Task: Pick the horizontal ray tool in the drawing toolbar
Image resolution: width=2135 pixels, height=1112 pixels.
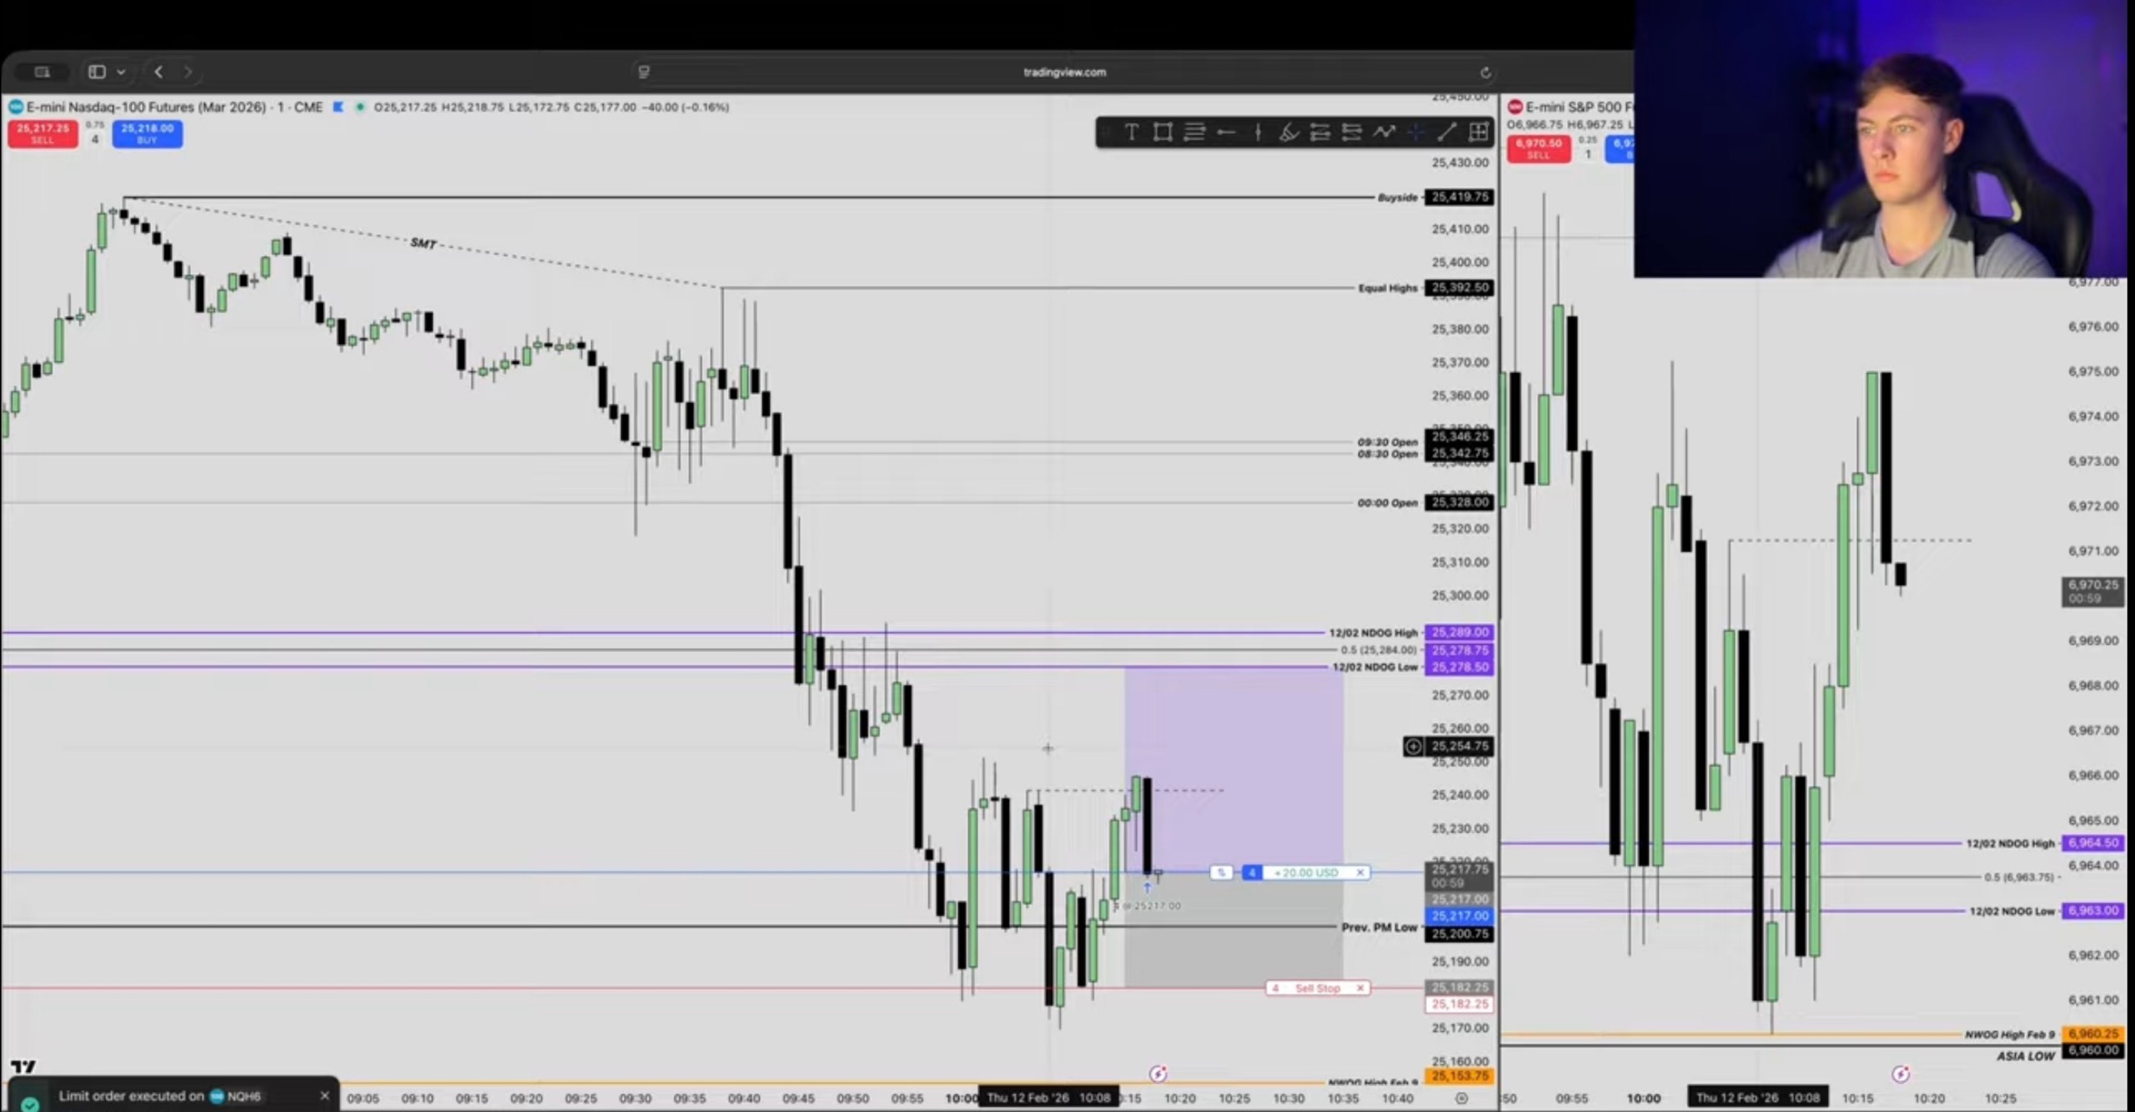Action: (1226, 132)
